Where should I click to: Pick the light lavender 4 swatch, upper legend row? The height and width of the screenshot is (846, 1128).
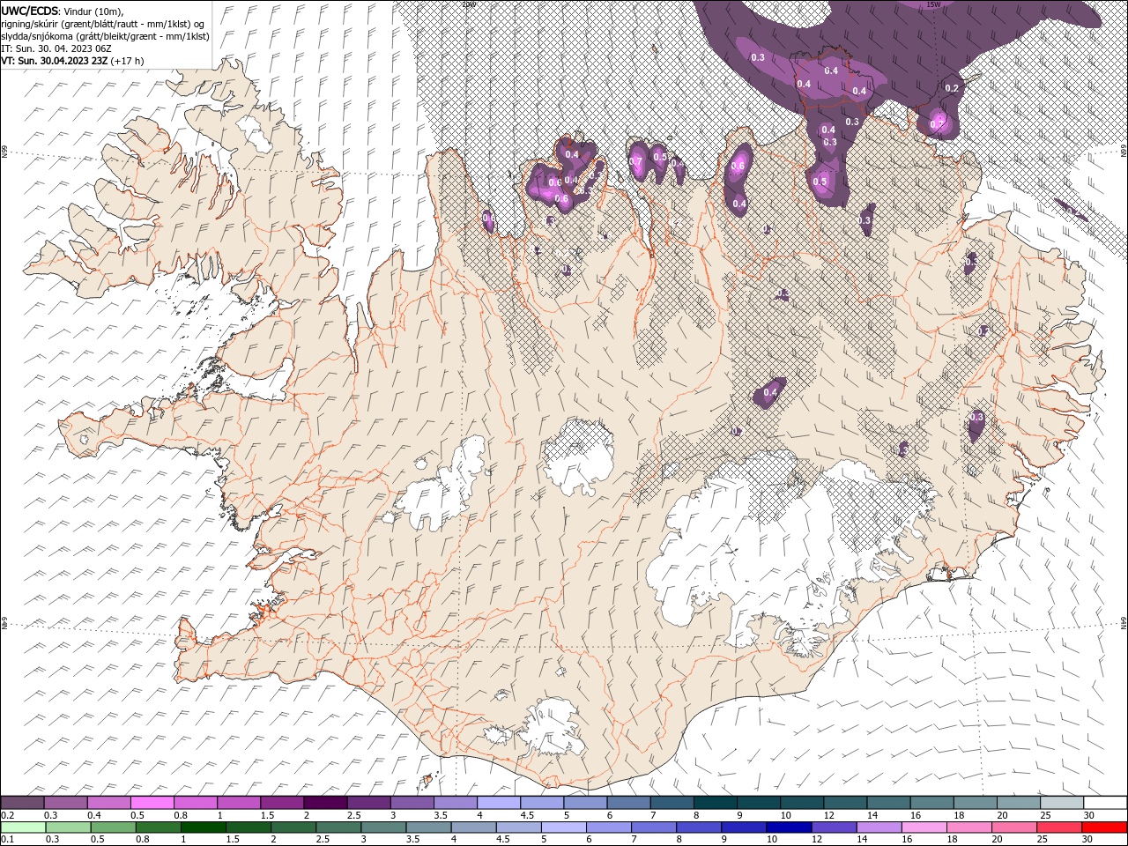[x=498, y=802]
